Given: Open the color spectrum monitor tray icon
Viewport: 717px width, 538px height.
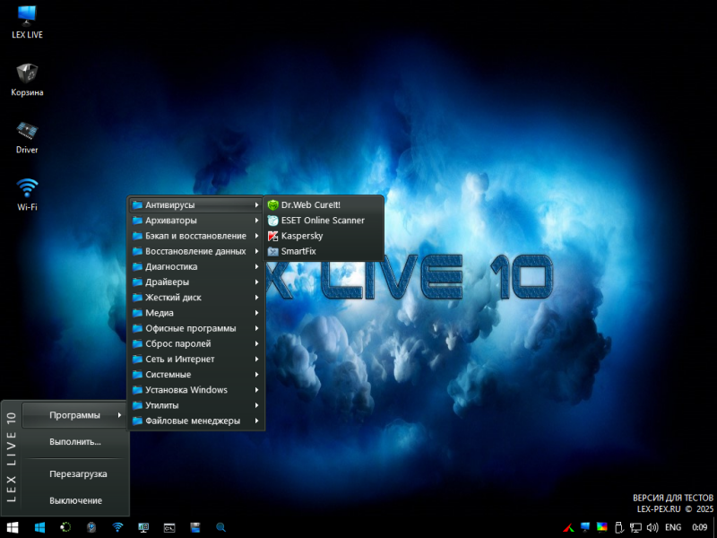Looking at the screenshot, I should coord(601,527).
